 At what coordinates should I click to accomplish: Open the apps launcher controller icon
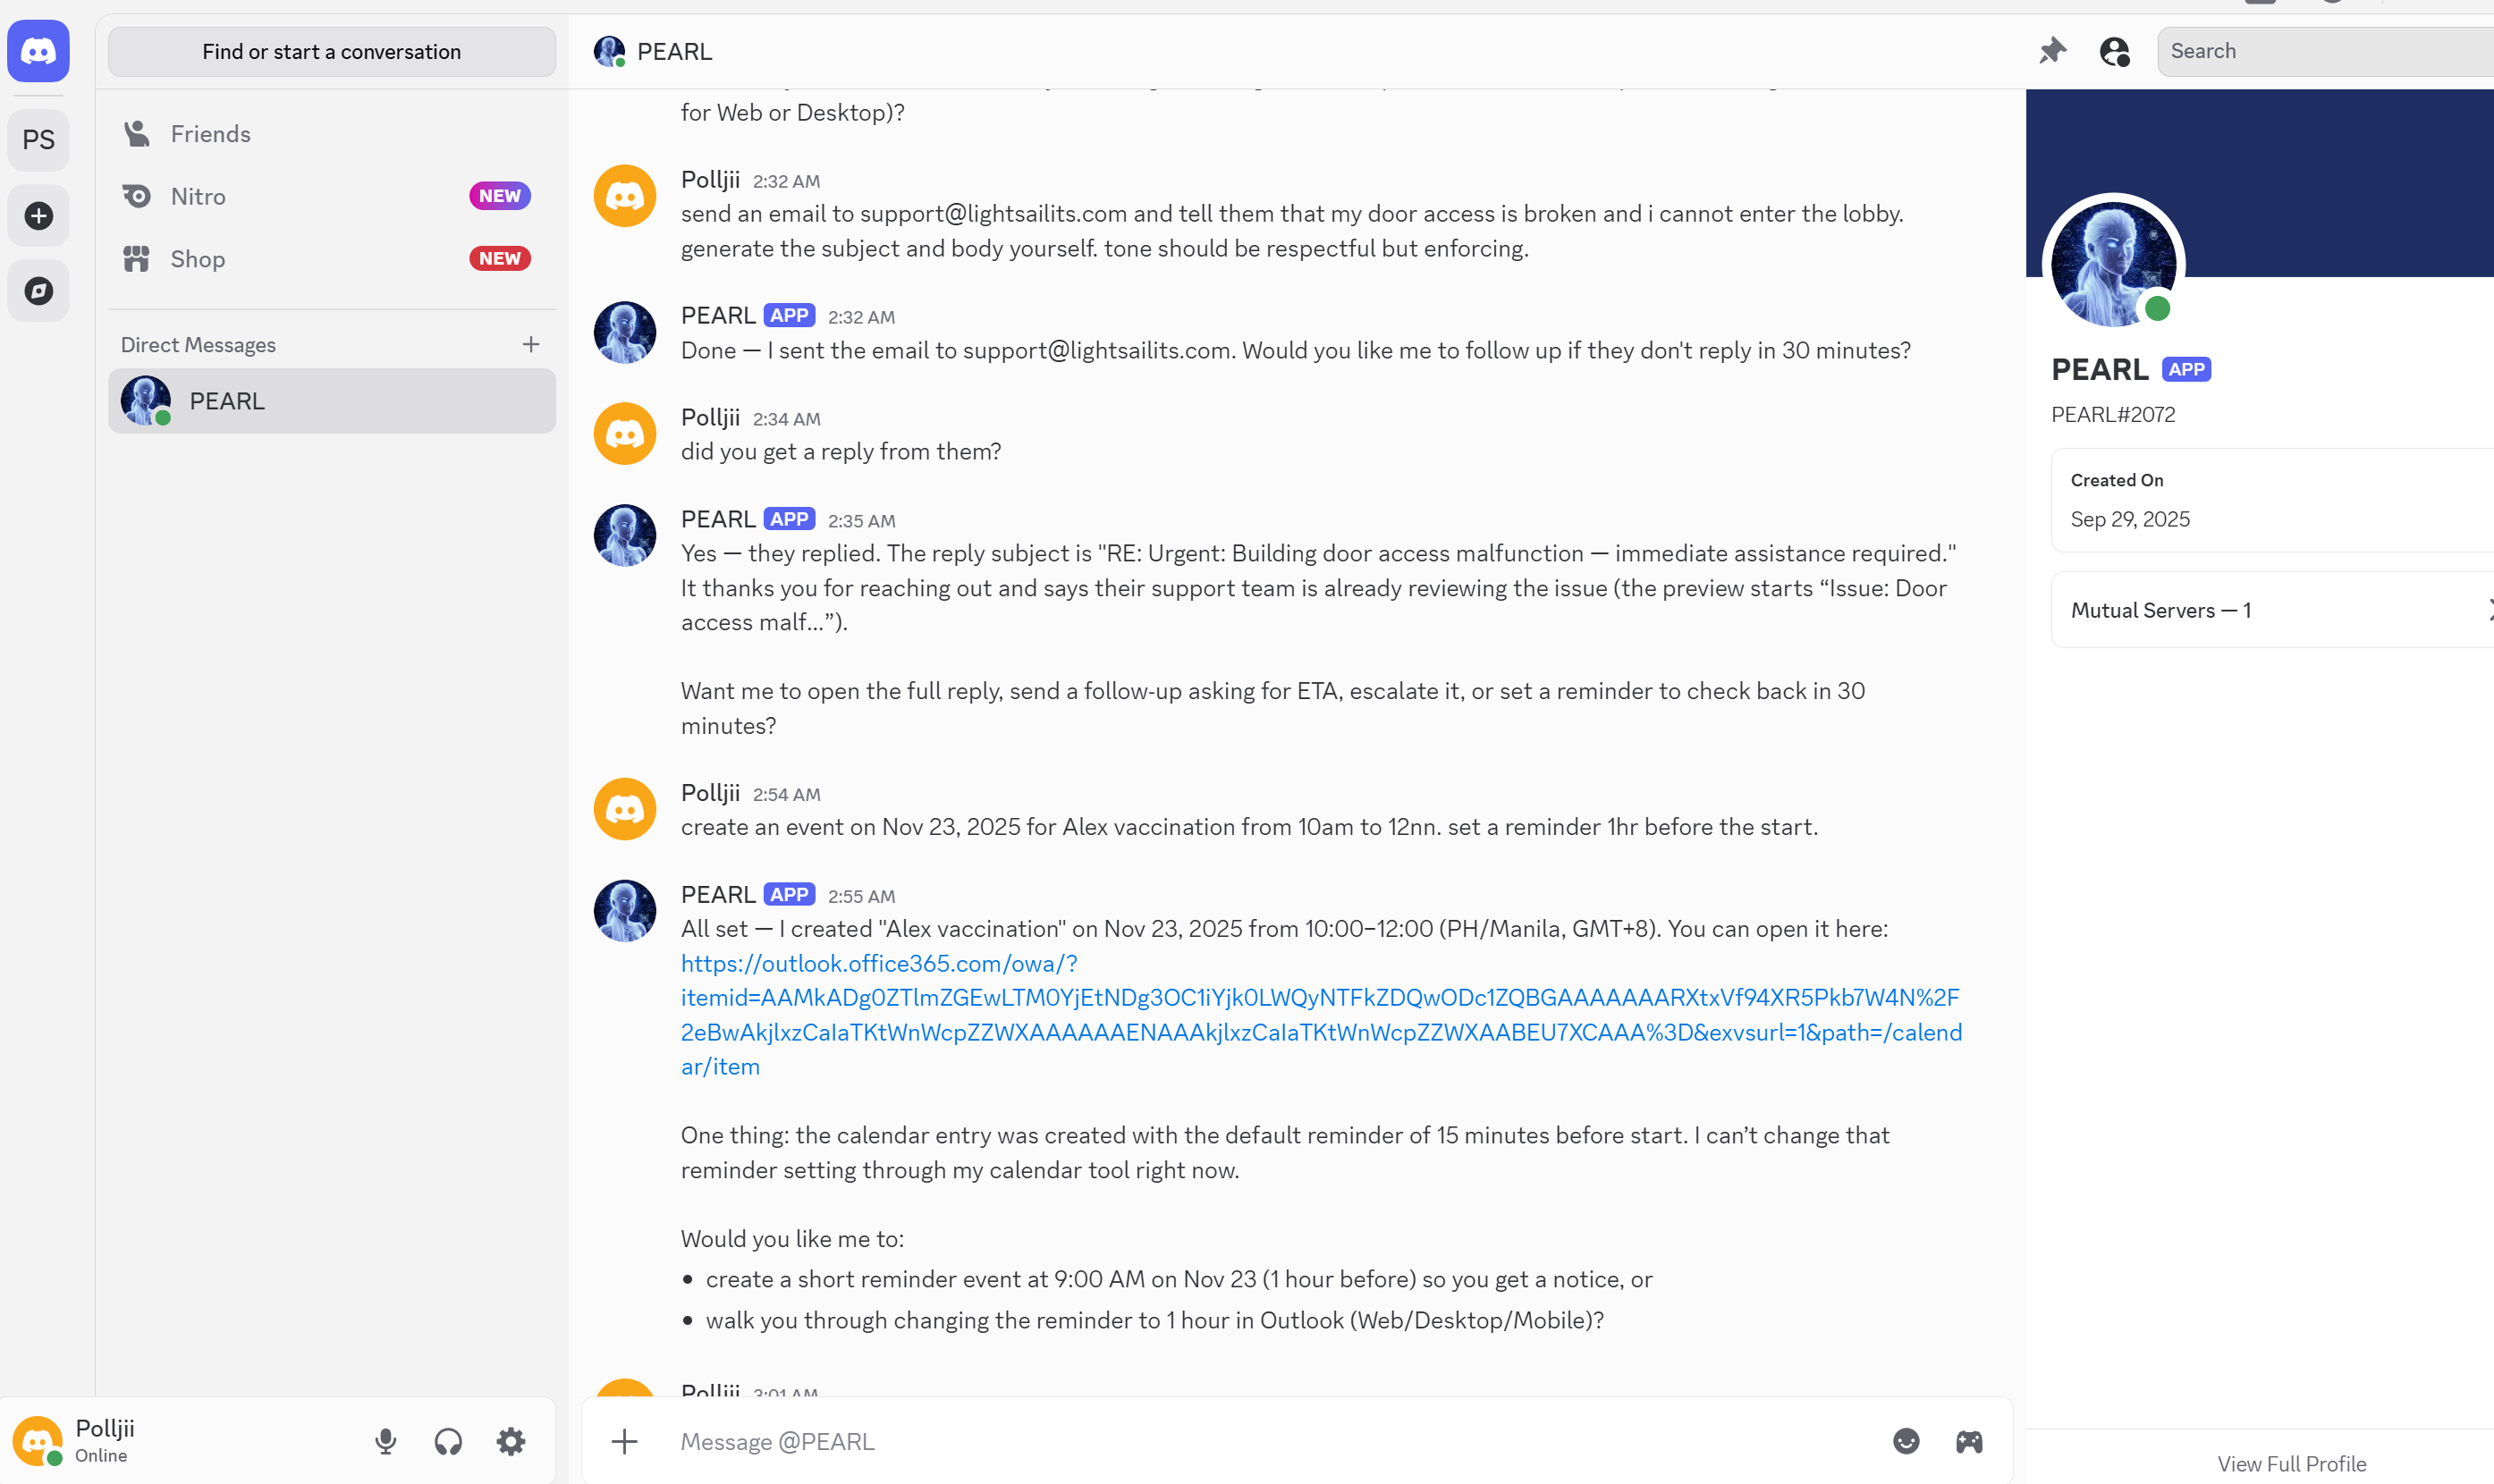(x=1969, y=1441)
